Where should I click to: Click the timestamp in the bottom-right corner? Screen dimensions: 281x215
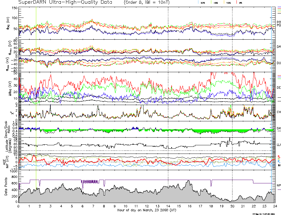click(x=265, y=213)
